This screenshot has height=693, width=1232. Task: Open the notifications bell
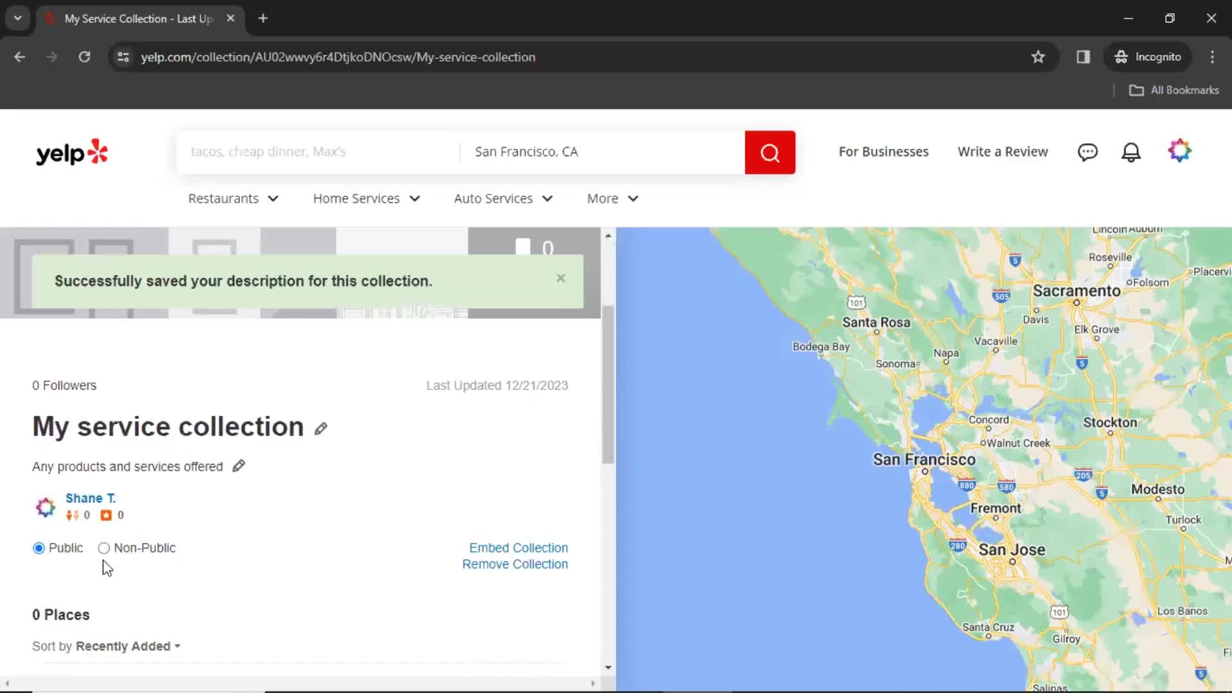pos(1131,152)
